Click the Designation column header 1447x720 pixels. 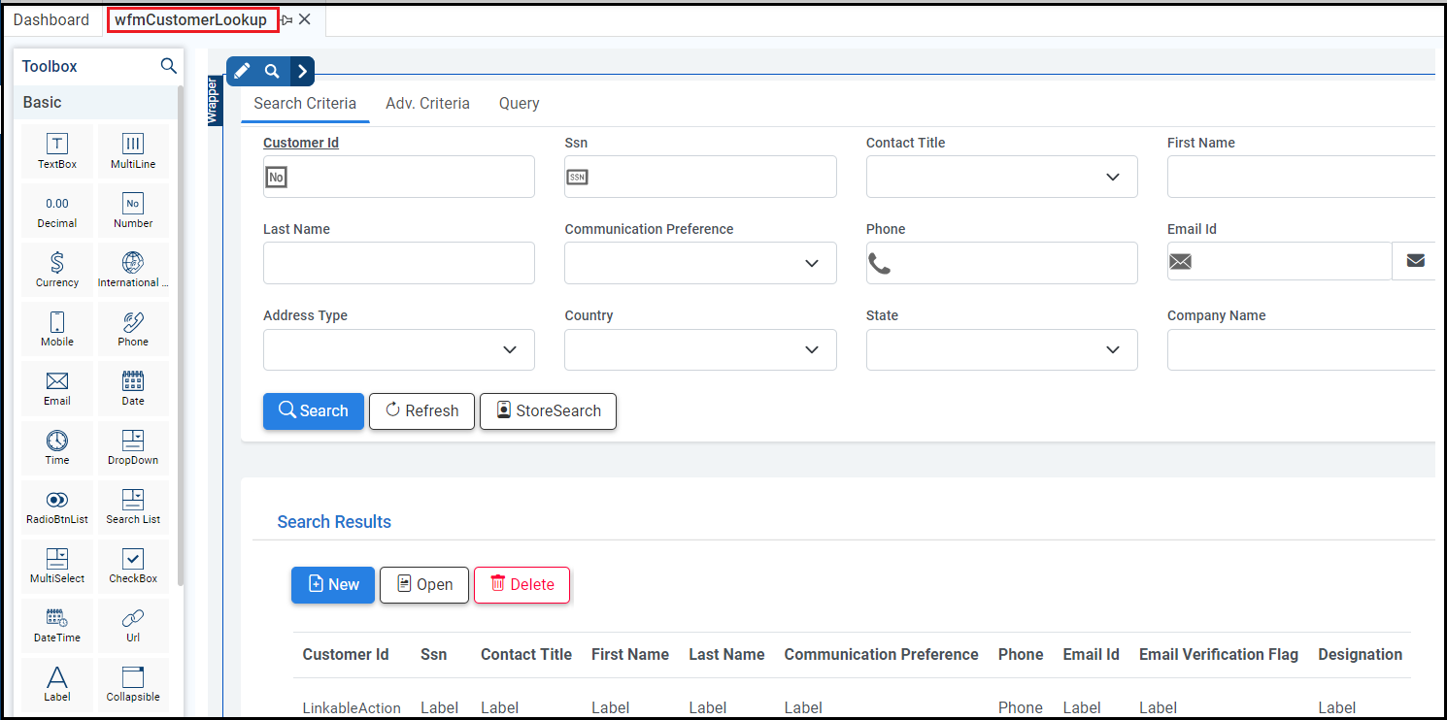coord(1360,654)
